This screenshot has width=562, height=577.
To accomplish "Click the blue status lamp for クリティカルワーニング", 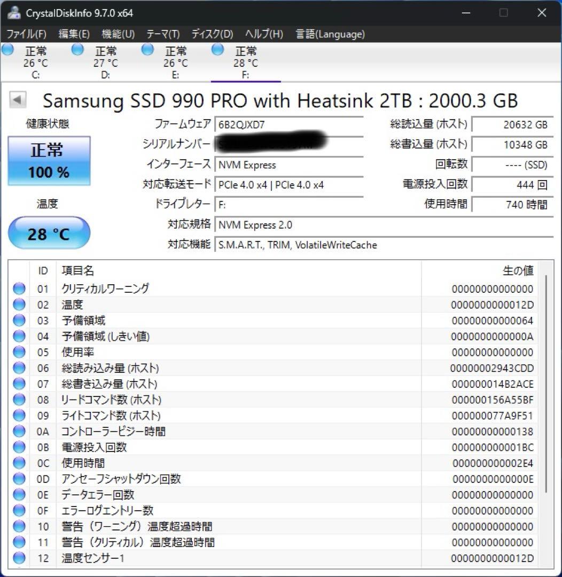I will coord(19,288).
